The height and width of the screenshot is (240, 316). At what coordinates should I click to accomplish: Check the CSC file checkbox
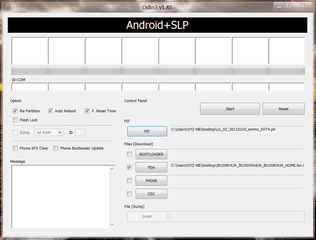[x=129, y=194]
